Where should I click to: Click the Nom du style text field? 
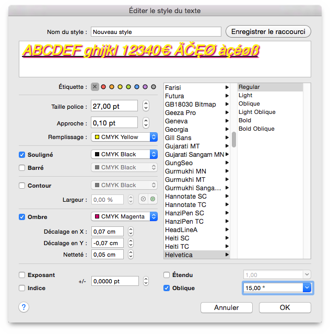coord(156,32)
